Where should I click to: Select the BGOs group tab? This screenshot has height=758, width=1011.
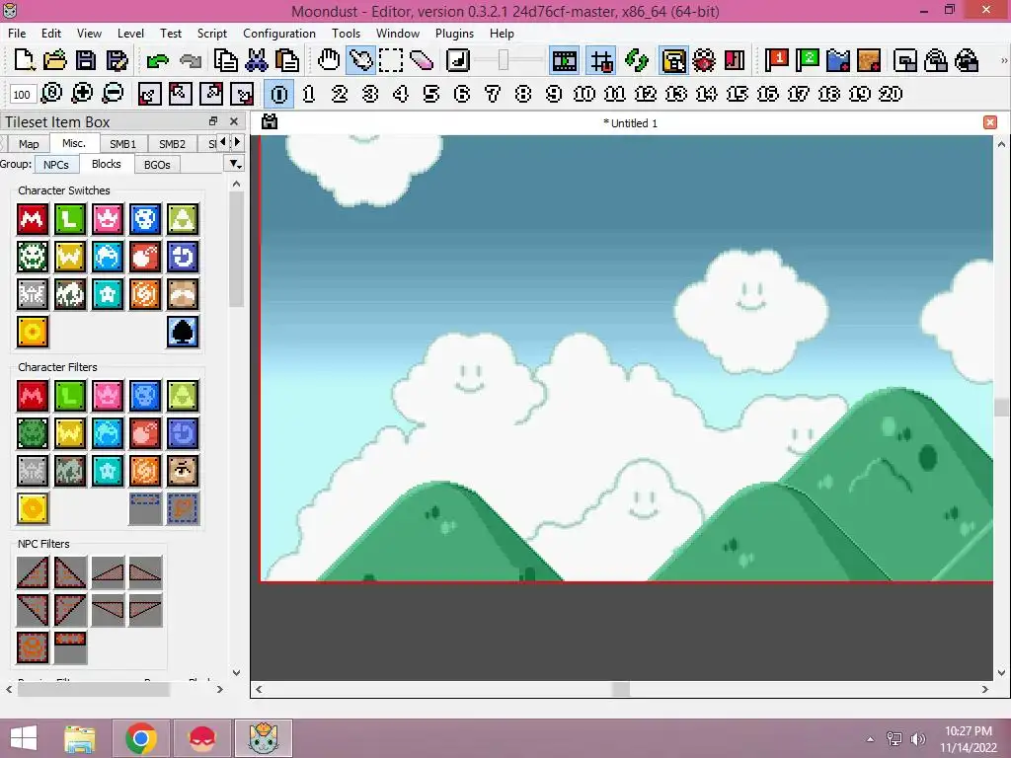click(x=157, y=165)
